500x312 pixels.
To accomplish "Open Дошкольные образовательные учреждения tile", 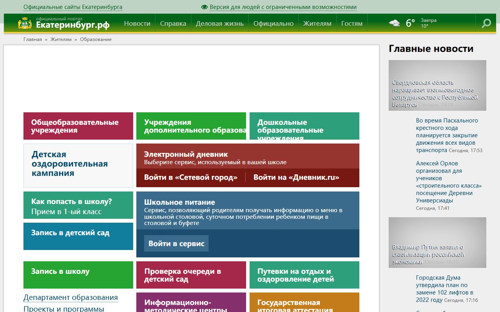I will [x=304, y=126].
